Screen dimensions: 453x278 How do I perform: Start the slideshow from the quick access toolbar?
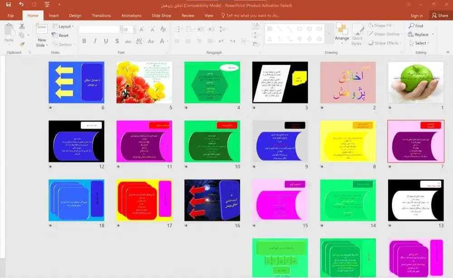[x=47, y=5]
